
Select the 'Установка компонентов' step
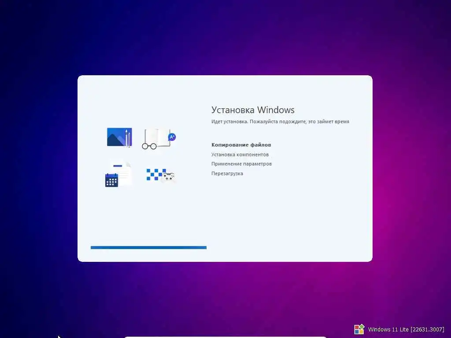click(x=240, y=154)
